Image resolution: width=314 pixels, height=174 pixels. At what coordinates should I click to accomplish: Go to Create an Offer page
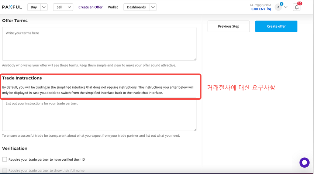pyautogui.click(x=90, y=7)
